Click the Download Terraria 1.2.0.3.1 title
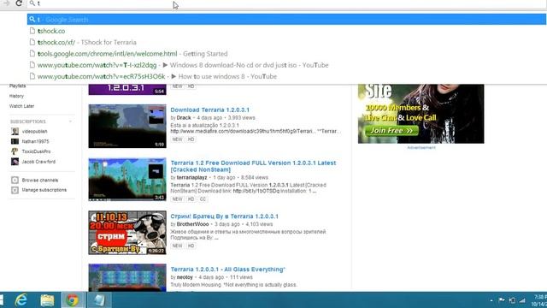Viewport: 547px width, 308px height. (210, 110)
